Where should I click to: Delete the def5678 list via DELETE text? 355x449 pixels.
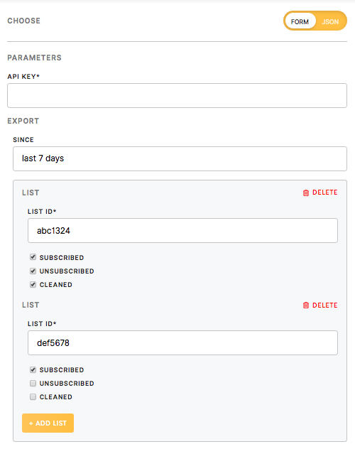click(x=325, y=305)
